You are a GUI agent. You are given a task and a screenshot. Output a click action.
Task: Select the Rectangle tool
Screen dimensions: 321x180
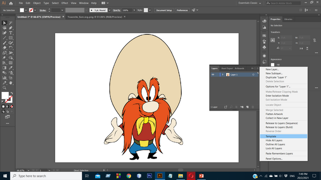[x=11, y=38]
